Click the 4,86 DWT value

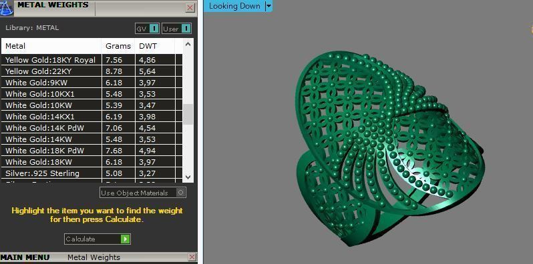pyautogui.click(x=147, y=60)
